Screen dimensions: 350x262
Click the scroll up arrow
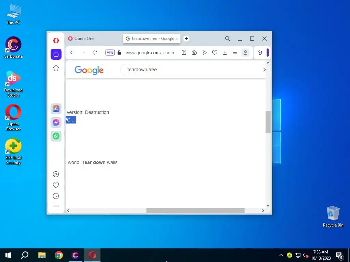tap(268, 63)
